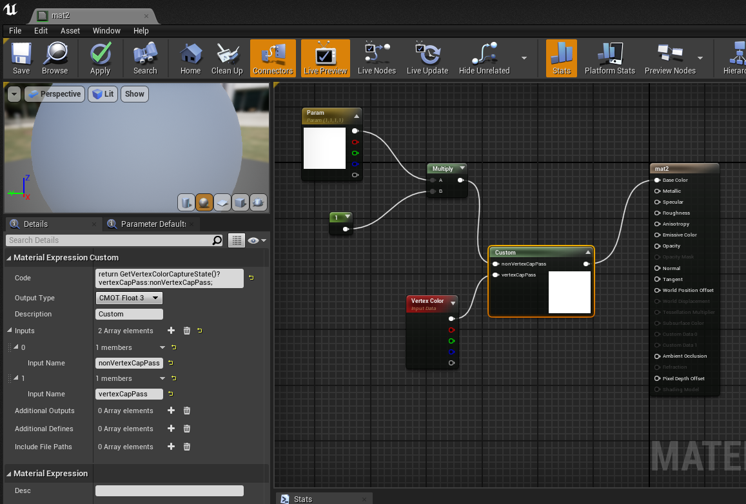Open the Perspective viewport dropdown
This screenshot has width=746, height=504.
(54, 93)
